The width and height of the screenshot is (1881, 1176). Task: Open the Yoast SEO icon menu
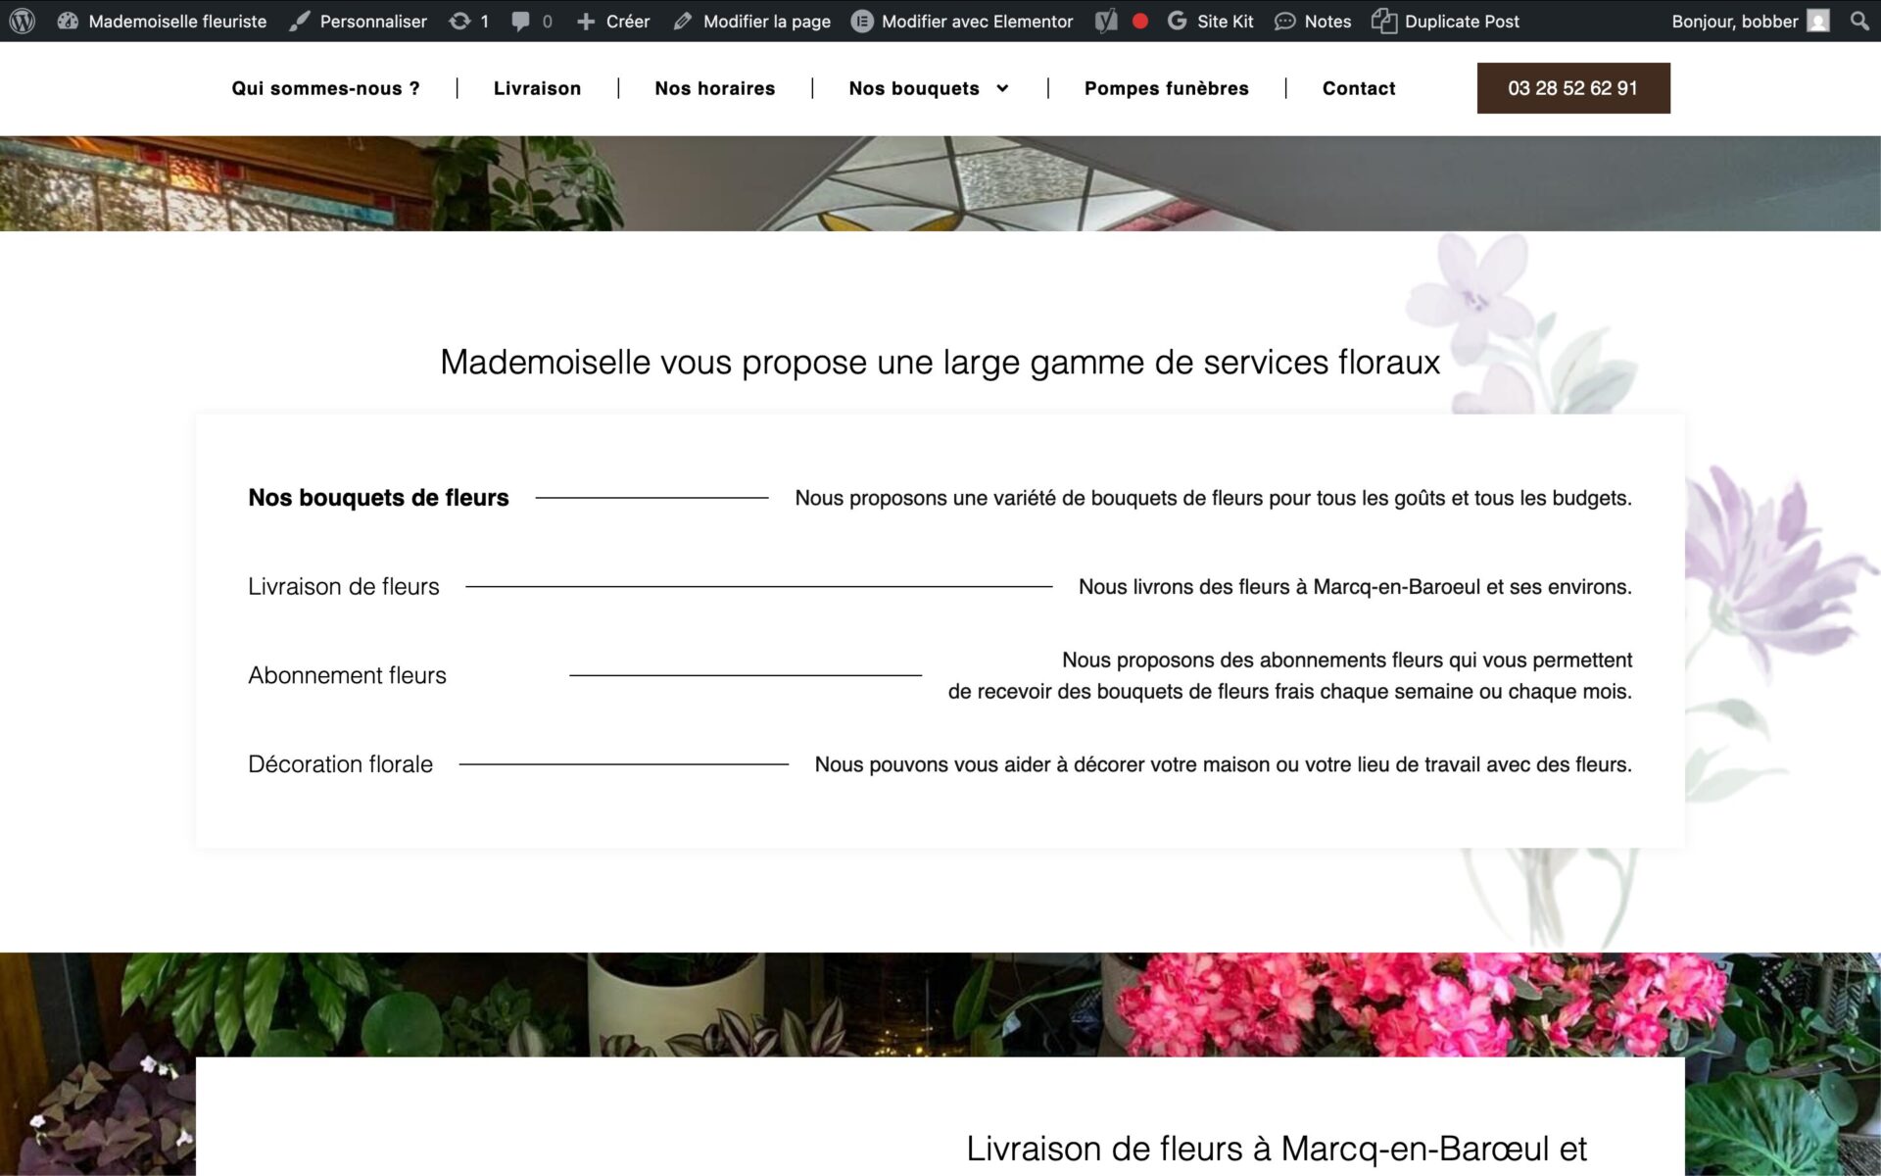[x=1106, y=21]
